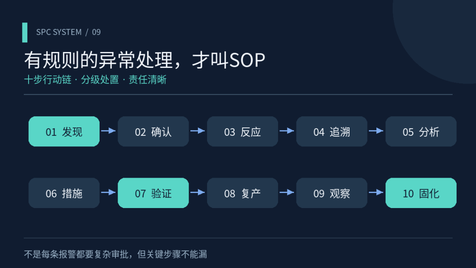Viewport: 476px width, 268px height.
Task: Click the arrow between 07 验证 and 08 复产
Action: (197, 193)
